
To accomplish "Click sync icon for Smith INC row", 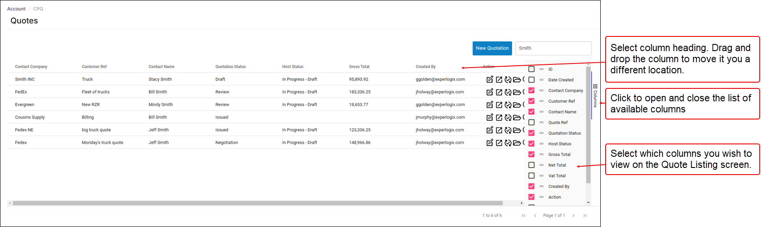I will click(x=508, y=80).
